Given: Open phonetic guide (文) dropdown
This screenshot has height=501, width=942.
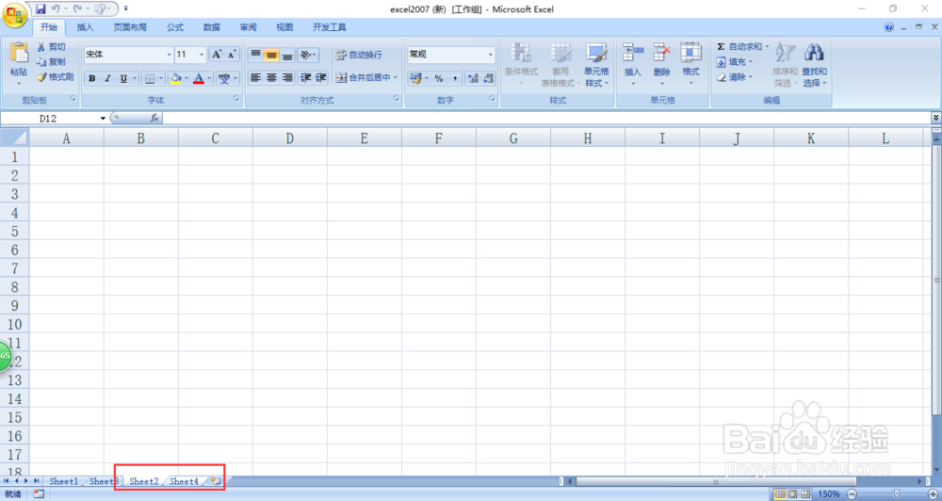Looking at the screenshot, I should 235,79.
